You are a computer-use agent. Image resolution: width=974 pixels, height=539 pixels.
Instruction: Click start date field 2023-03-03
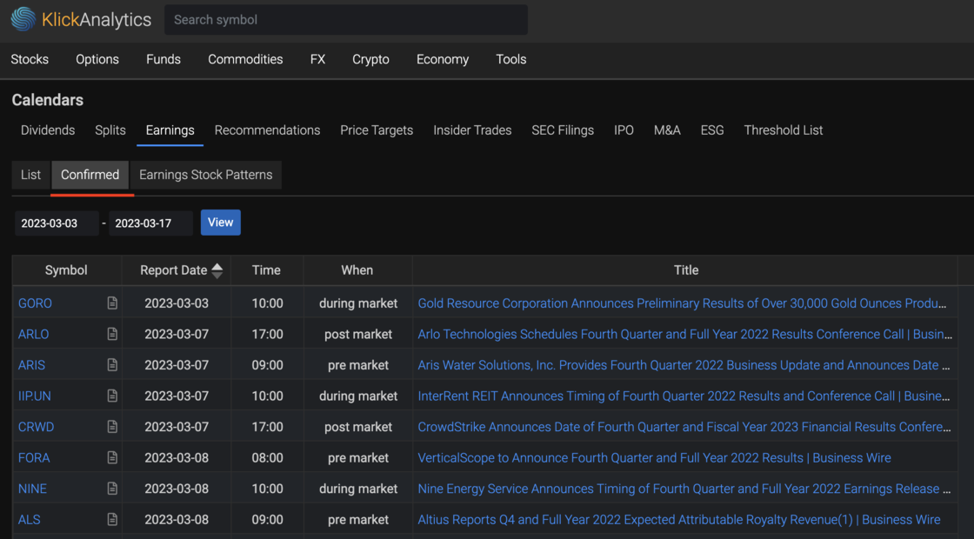[57, 223]
